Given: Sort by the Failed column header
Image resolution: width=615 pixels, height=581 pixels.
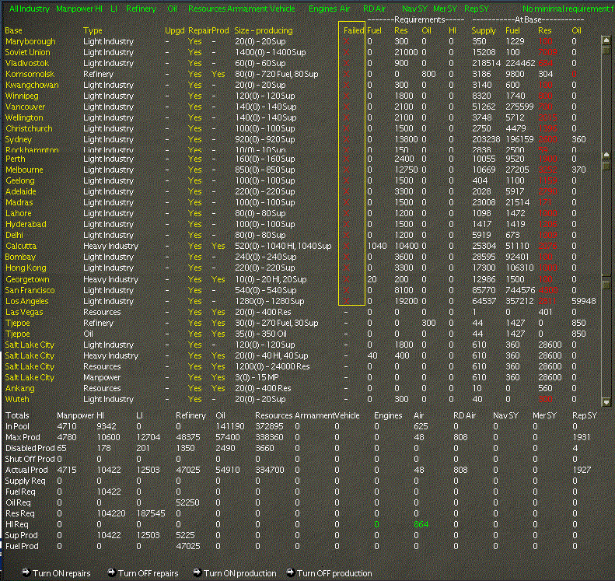Looking at the screenshot, I should (354, 30).
